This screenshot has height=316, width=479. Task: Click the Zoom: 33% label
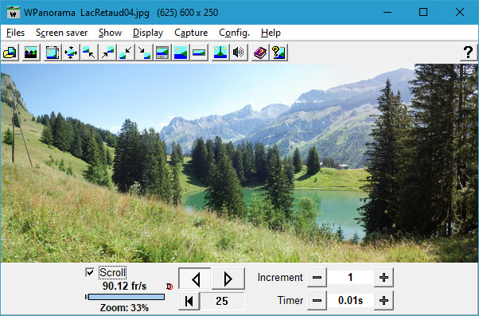click(124, 307)
